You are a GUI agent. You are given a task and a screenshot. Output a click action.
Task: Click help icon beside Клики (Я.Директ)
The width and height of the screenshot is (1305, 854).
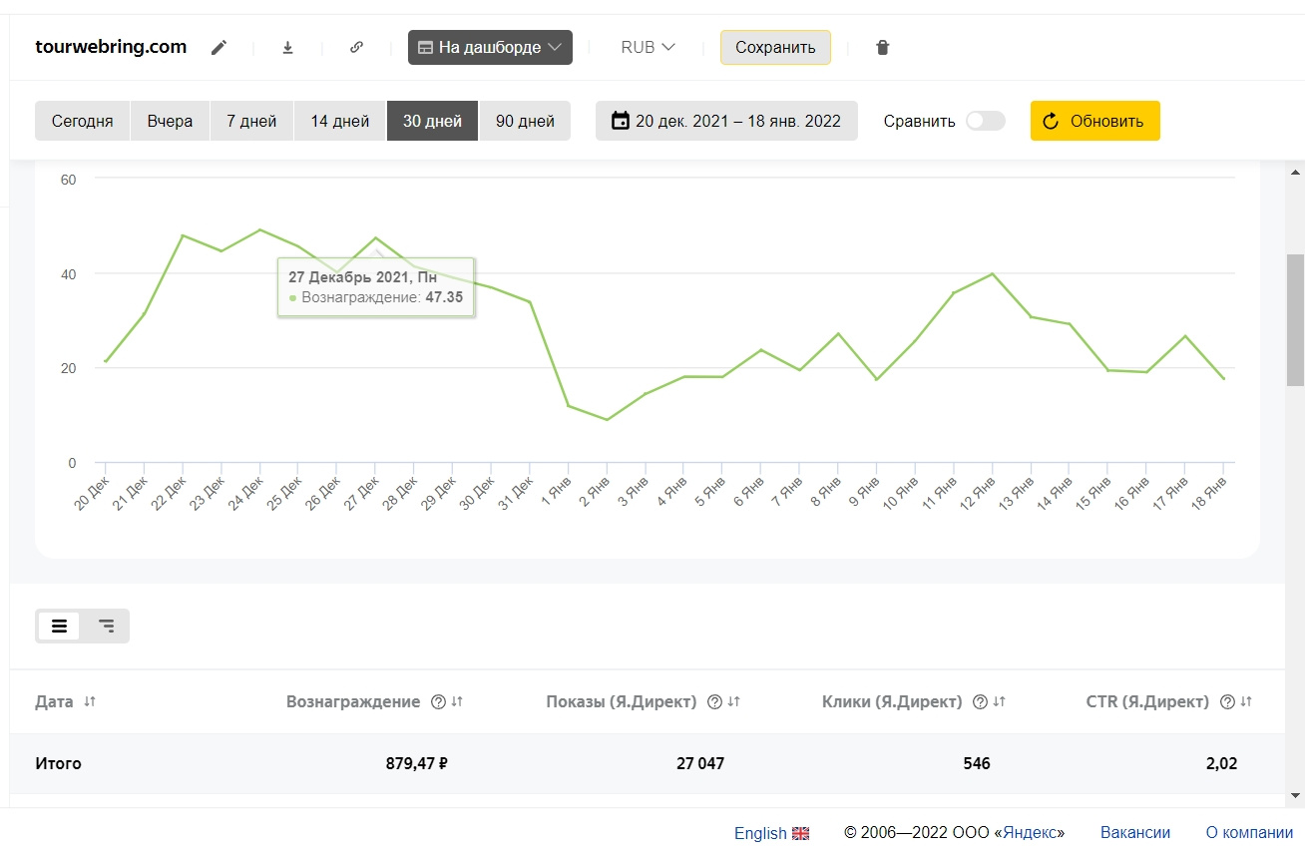coord(980,702)
